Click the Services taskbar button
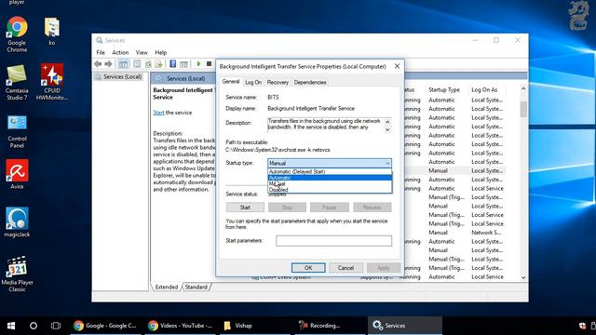 coord(405,326)
